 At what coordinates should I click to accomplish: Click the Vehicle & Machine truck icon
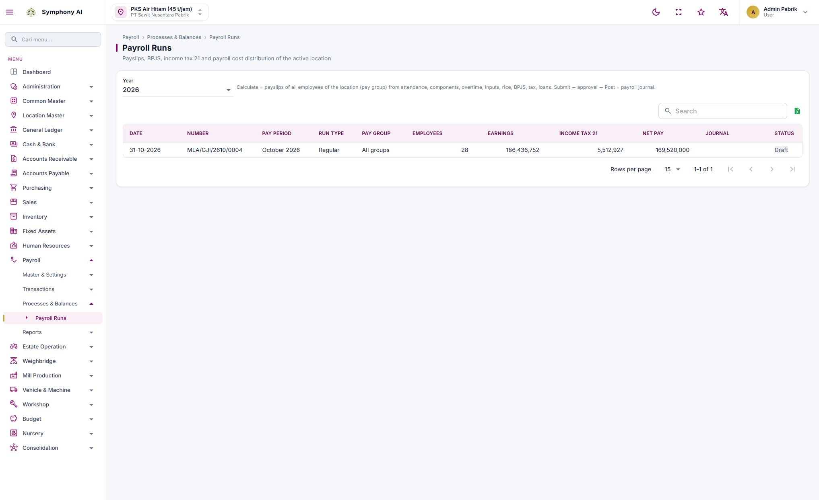pos(14,390)
